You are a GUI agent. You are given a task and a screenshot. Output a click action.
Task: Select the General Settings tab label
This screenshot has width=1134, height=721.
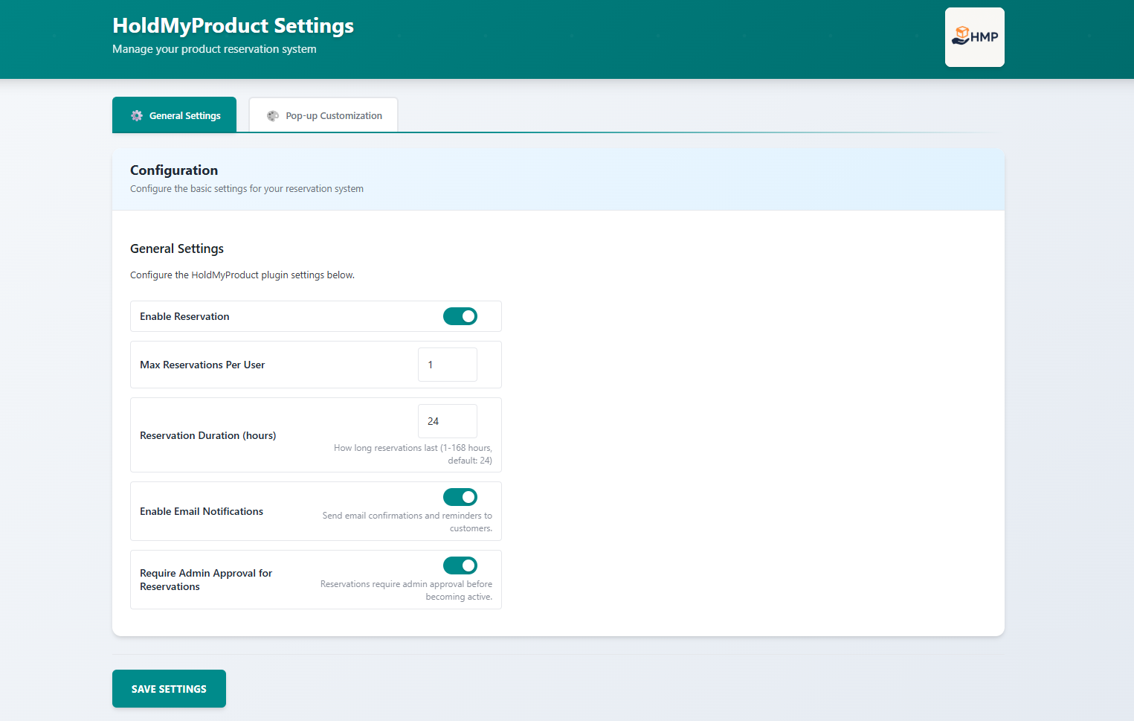click(x=184, y=115)
